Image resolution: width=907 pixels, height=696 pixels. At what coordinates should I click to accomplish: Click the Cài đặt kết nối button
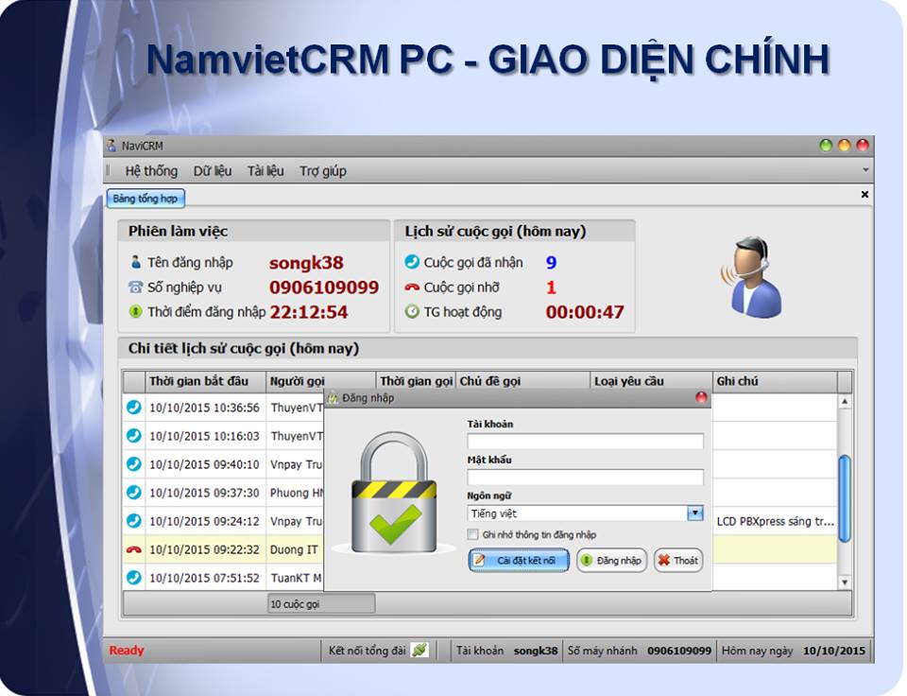tap(519, 561)
